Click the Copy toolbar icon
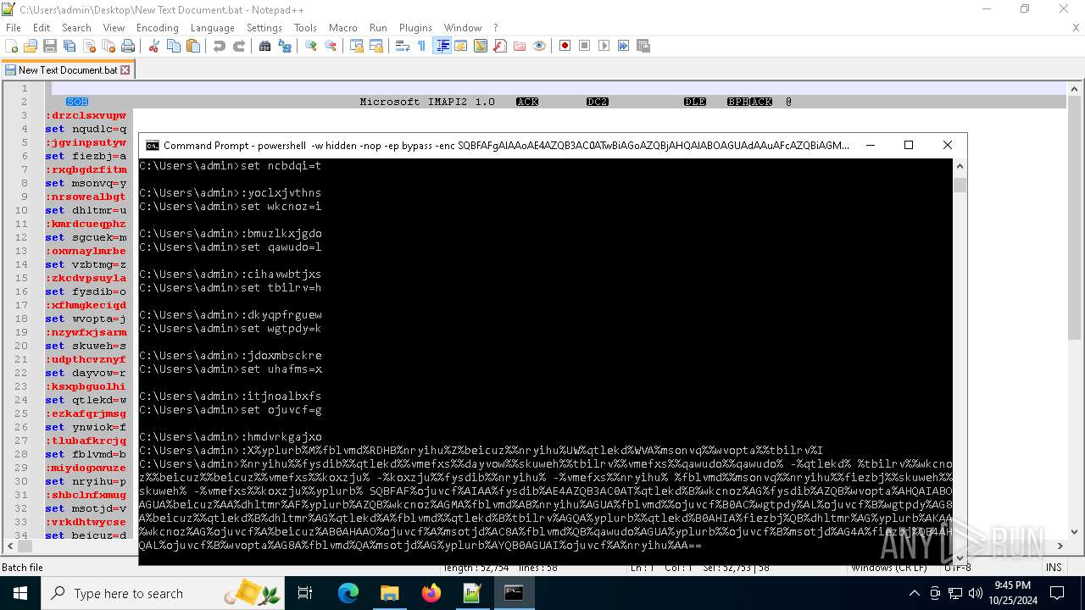The height and width of the screenshot is (610, 1085). 174,46
